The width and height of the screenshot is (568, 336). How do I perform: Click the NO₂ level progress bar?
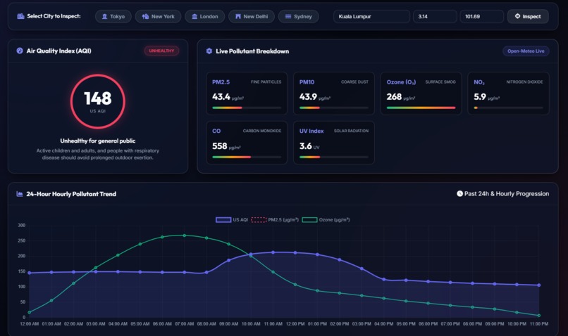click(x=508, y=108)
